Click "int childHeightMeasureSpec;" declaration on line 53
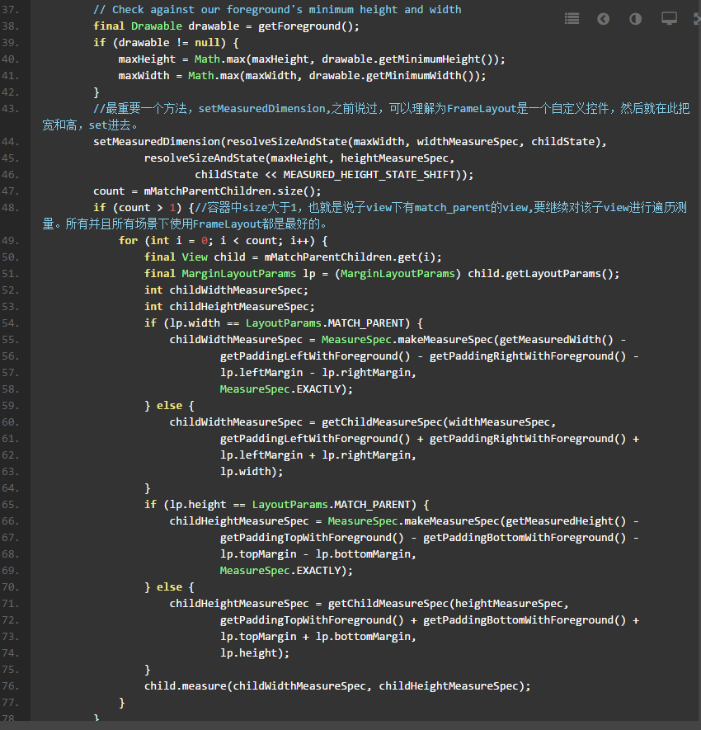Image resolution: width=701 pixels, height=730 pixels. (229, 307)
